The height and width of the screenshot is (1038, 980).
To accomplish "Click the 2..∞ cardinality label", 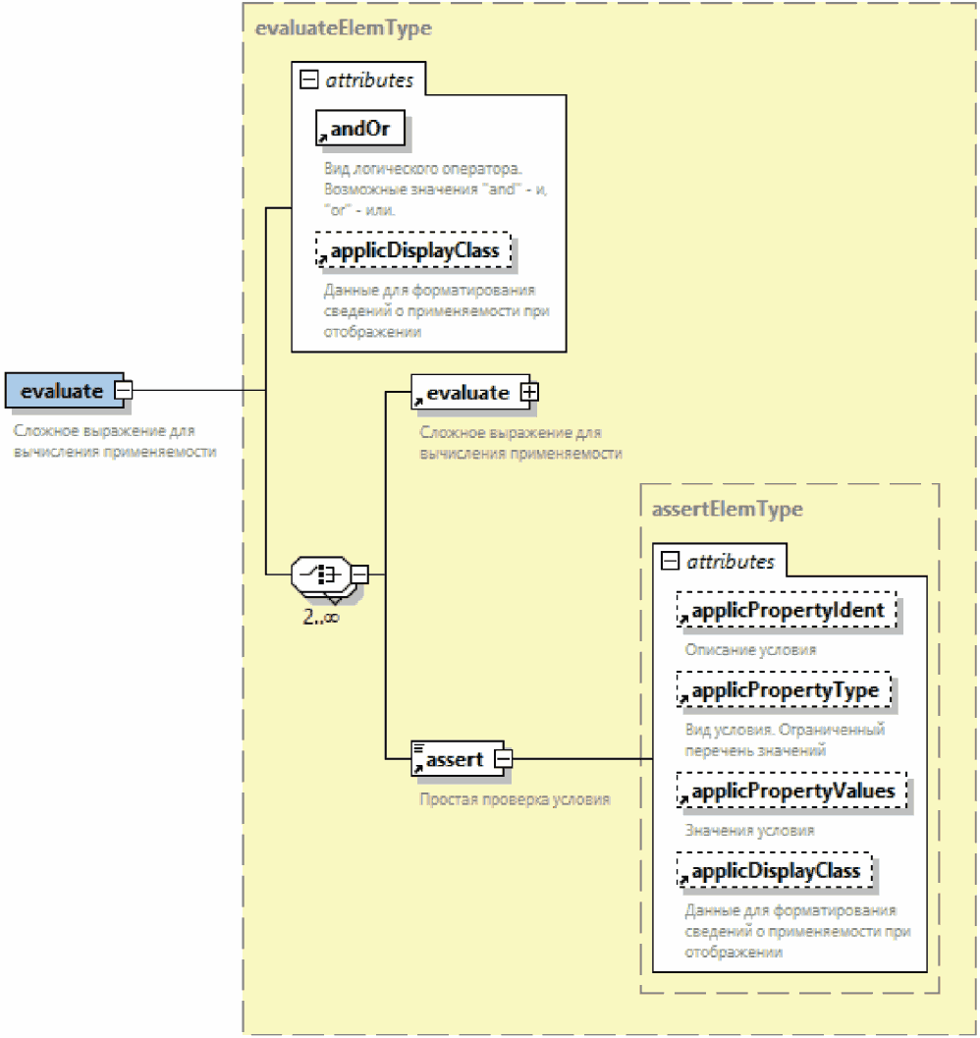I will tap(321, 619).
